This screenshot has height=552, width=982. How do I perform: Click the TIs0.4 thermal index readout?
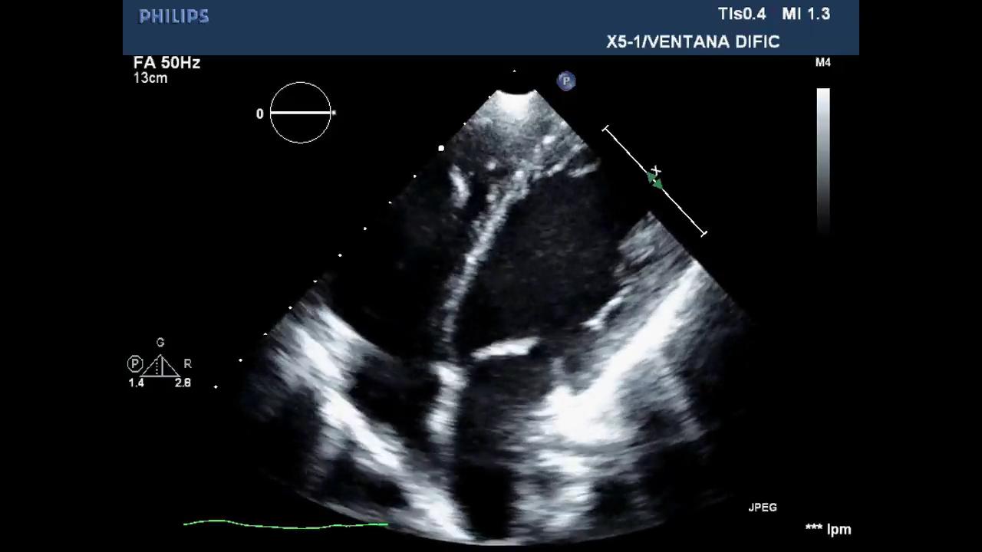[741, 15]
